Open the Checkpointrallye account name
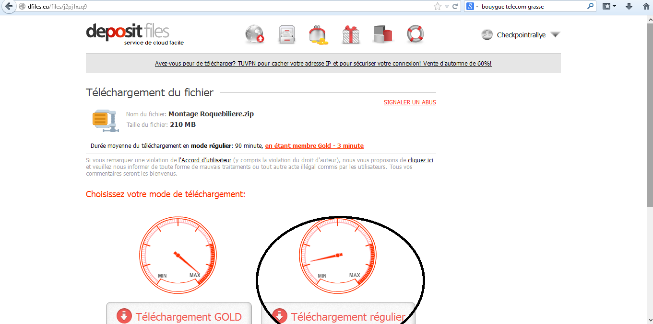This screenshot has width=653, height=324. (521, 35)
